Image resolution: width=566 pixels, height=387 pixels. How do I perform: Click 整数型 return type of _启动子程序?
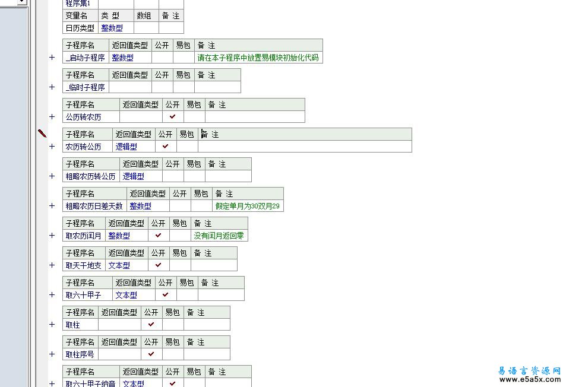[x=123, y=58]
